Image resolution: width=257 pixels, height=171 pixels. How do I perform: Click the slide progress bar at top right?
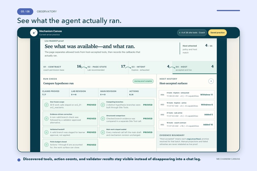coord(228,11)
